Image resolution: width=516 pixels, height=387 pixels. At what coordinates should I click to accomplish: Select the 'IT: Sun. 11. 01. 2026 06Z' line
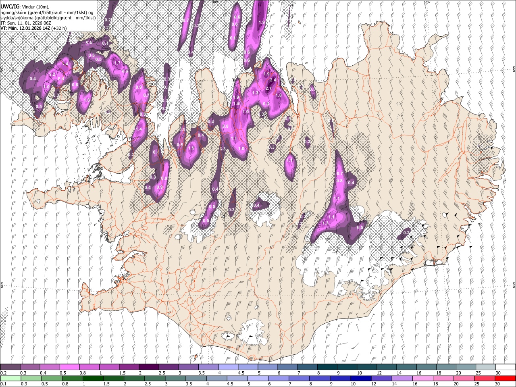click(26, 23)
